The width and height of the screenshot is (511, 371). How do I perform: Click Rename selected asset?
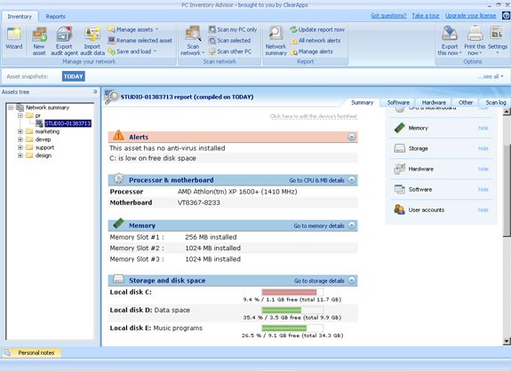click(140, 40)
